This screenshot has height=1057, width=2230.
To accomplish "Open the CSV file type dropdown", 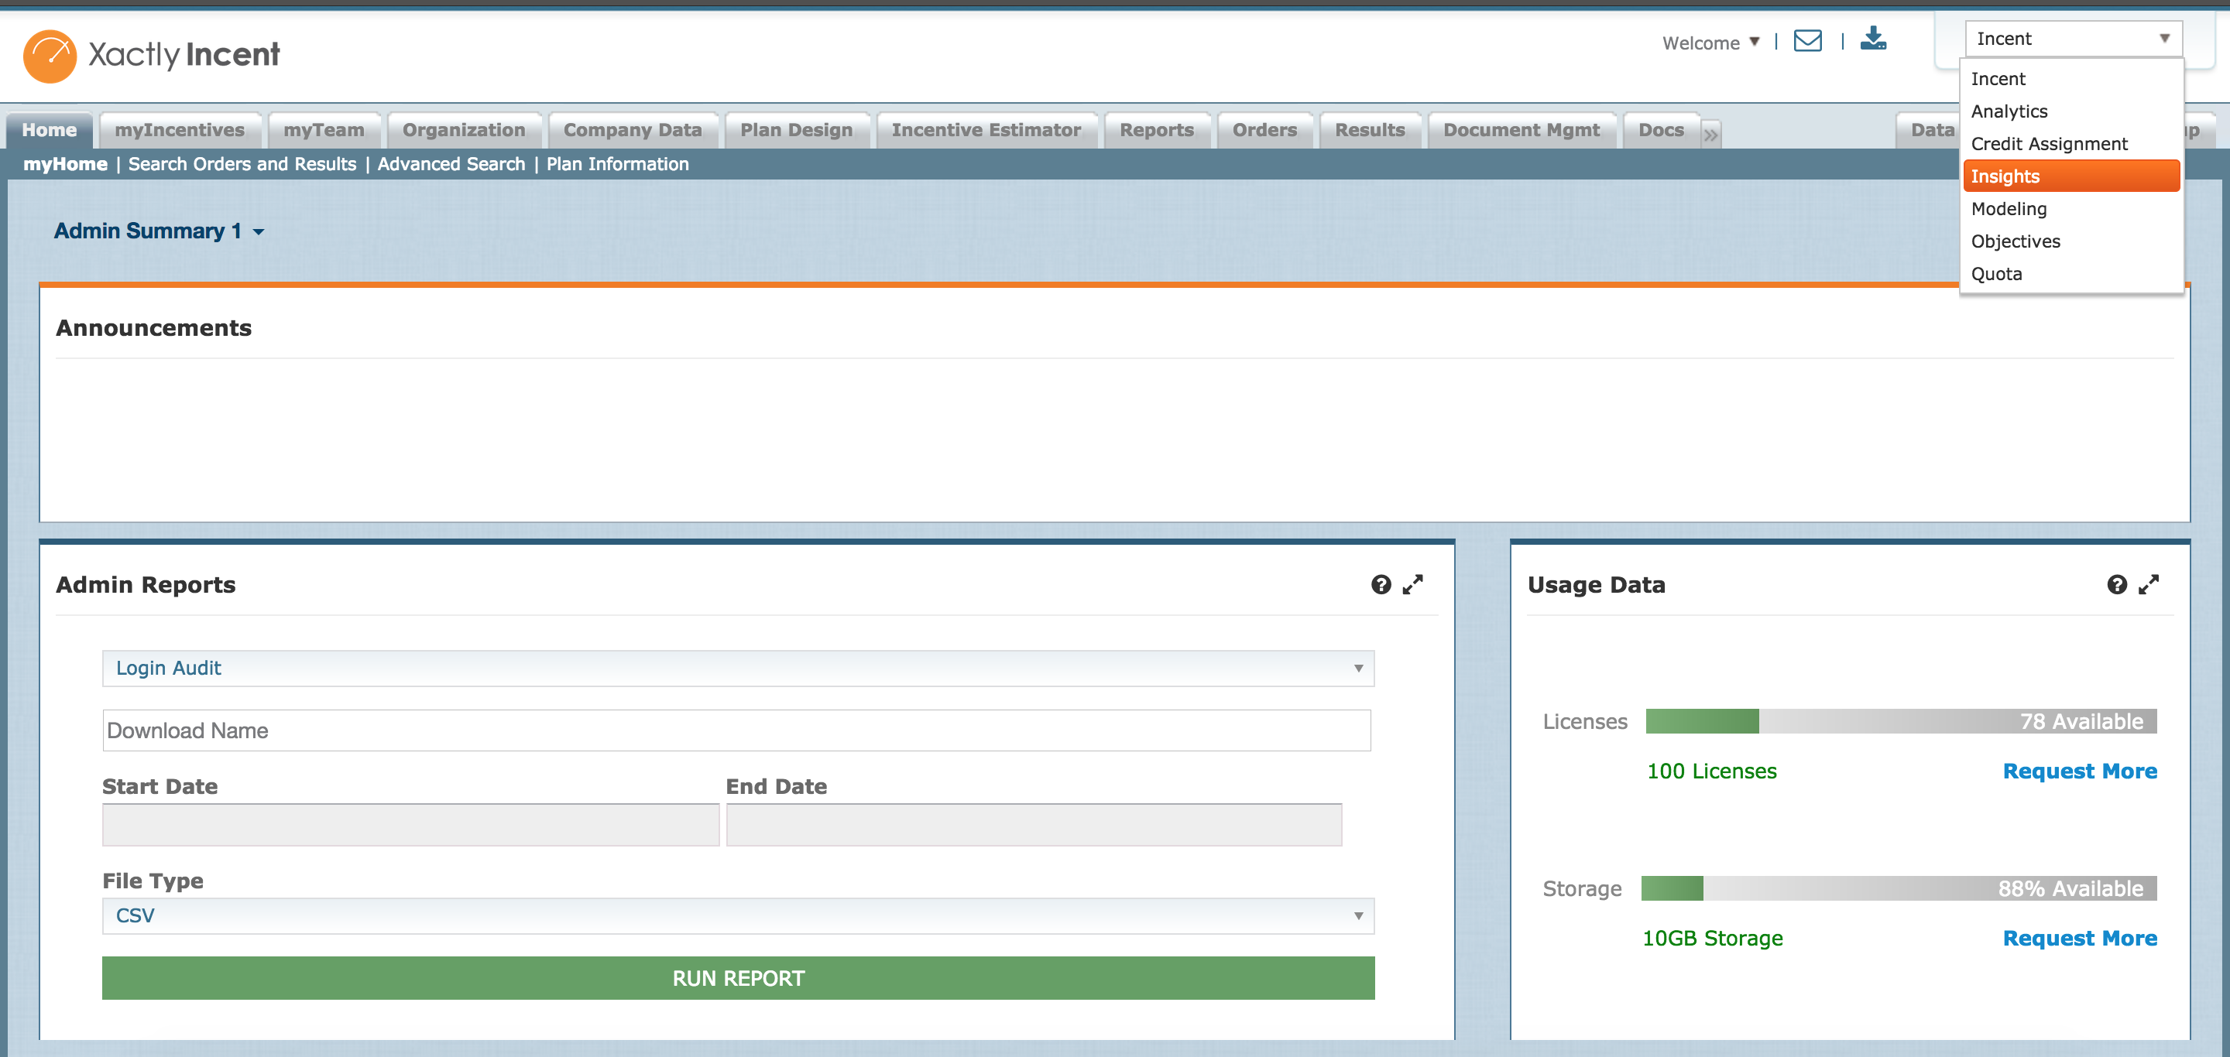I will pos(738,916).
